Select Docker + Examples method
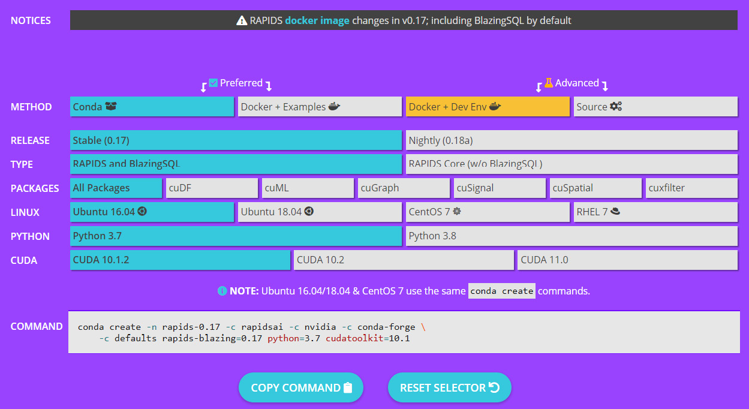Image resolution: width=749 pixels, height=409 pixels. point(320,107)
